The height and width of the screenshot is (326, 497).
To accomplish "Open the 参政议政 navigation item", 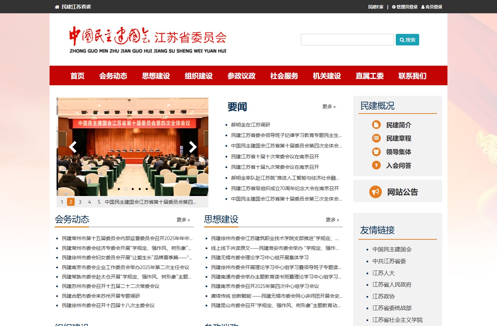I will pyautogui.click(x=242, y=76).
